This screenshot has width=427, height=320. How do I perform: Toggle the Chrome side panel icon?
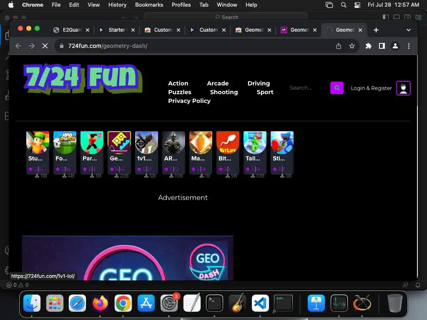point(382,46)
